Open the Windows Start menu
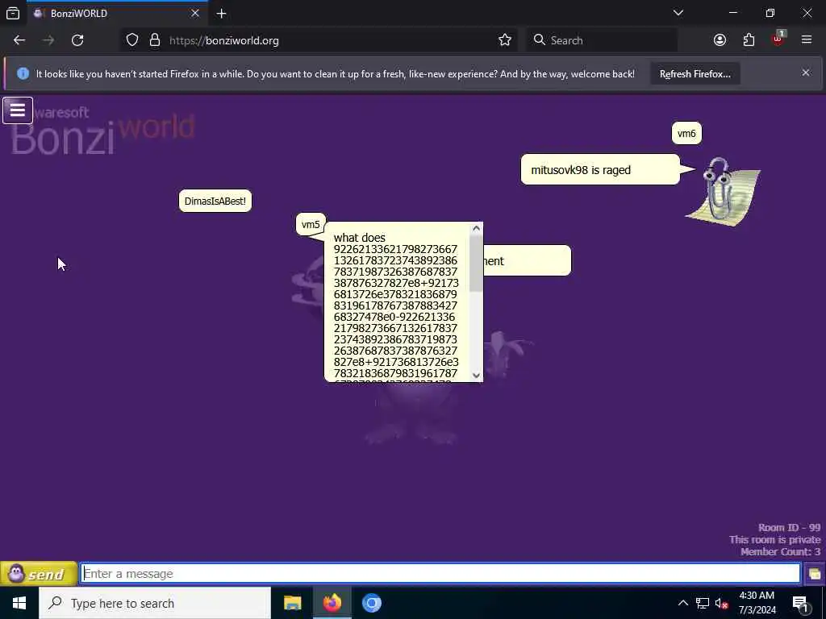This screenshot has height=619, width=826. click(x=19, y=603)
